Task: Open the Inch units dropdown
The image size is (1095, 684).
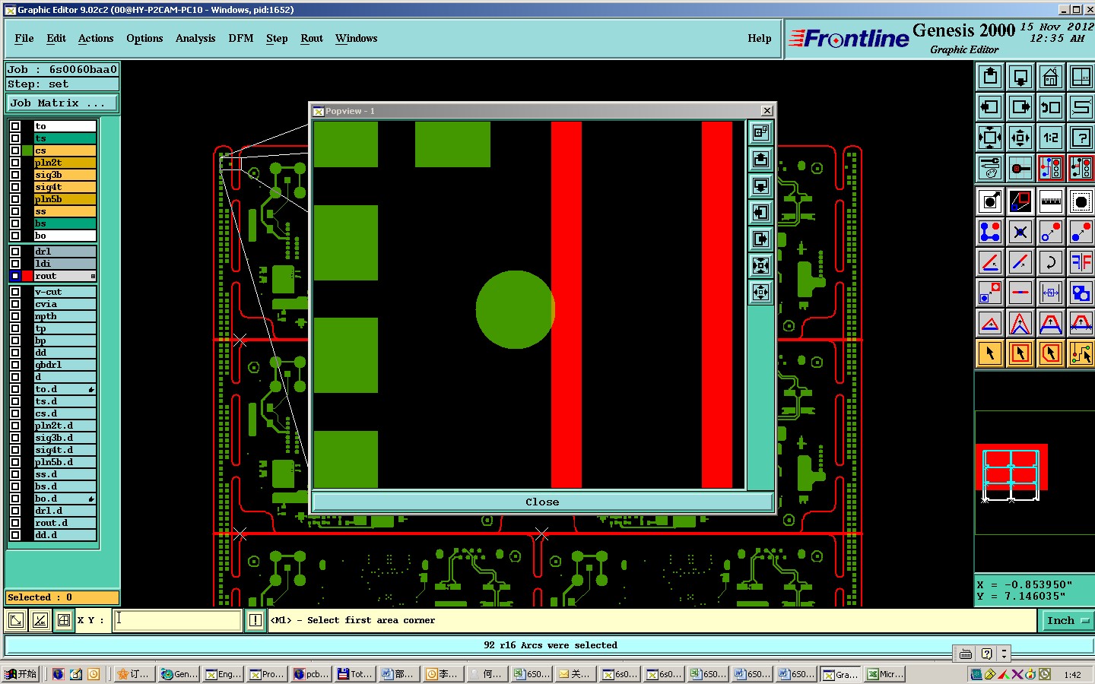Action: (1068, 621)
